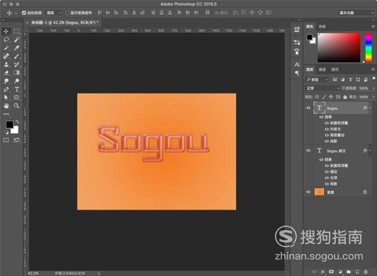Select the Path Selection tool
This screenshot has width=377, height=276.
pyautogui.click(x=6, y=97)
